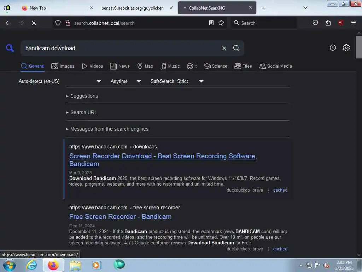Screen dimensions: 362x272
Task: Open the SearXNG preferences gear icon
Action: pos(346,48)
